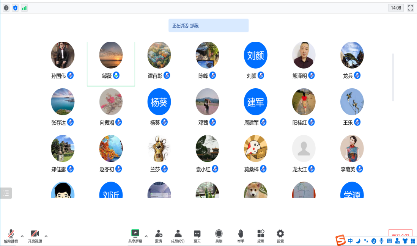Expand audio options arrow beside 解除静音
417x246 pixels.
pyautogui.click(x=22, y=236)
